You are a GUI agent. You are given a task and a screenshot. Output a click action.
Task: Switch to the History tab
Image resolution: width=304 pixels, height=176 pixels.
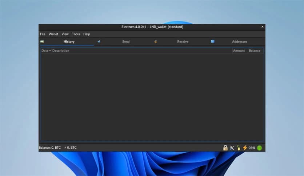pos(67,42)
